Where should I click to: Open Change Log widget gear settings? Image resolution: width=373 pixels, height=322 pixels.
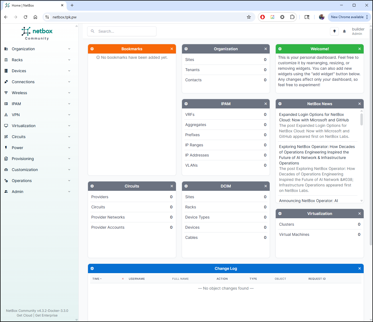click(x=92, y=268)
